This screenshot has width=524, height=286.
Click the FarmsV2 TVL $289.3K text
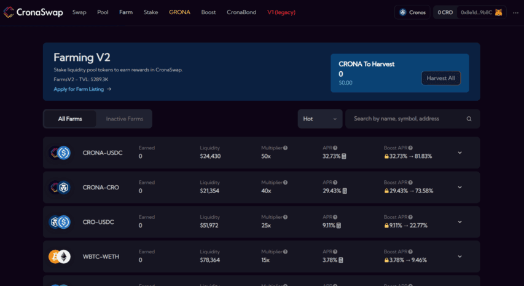[81, 79]
